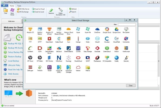This screenshot has width=161, height=108.
Task: Select the Amazon S3 (China) icon
Action: pyautogui.click(x=50, y=31)
